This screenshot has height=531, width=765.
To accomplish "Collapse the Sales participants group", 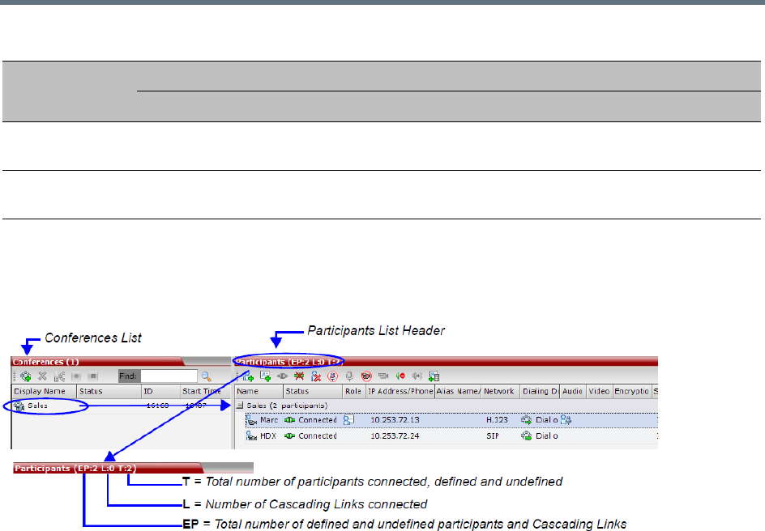I will click(x=240, y=405).
